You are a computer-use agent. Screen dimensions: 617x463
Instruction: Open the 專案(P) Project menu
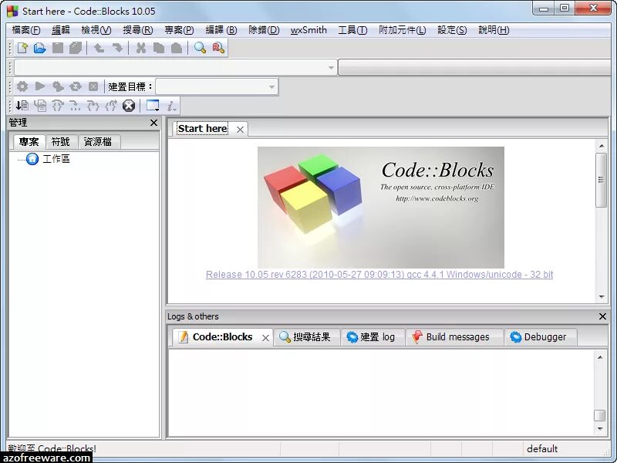point(179,30)
